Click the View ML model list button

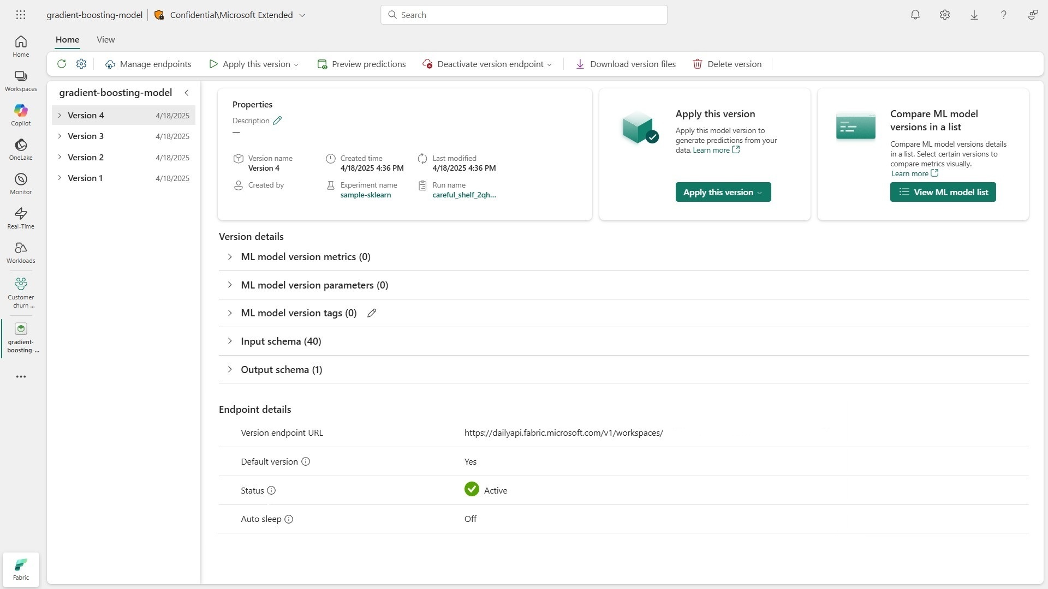(x=943, y=192)
